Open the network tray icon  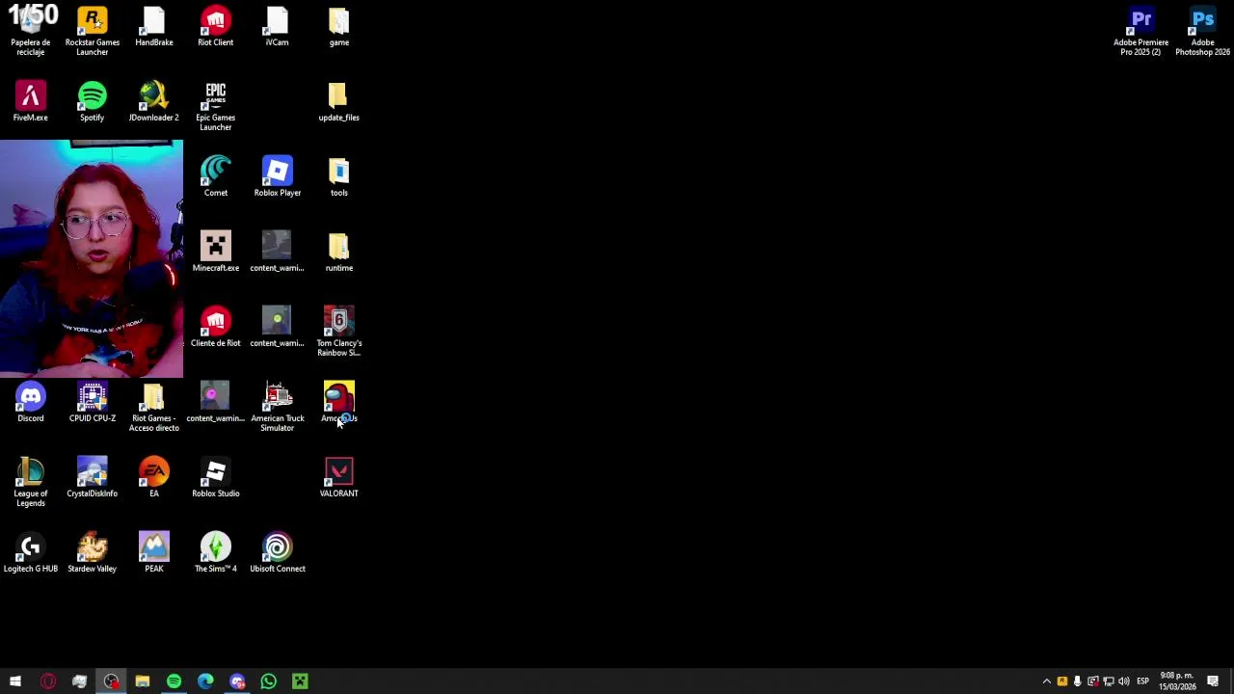(x=1109, y=681)
